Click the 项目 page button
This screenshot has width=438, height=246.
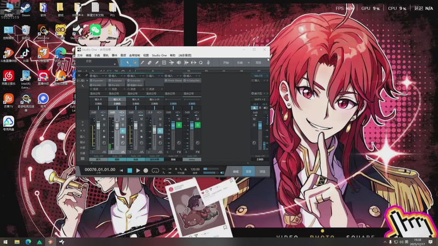(x=258, y=63)
